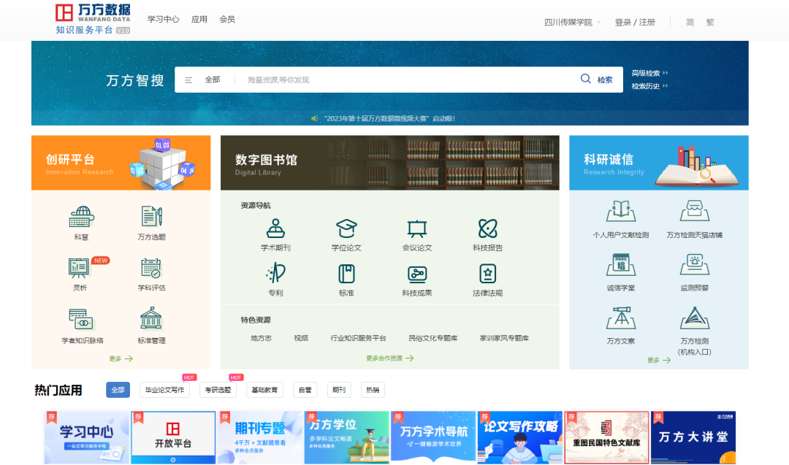Click the 学位论文 graduation cap icon
Screen dimensions: 789x465
(x=346, y=229)
